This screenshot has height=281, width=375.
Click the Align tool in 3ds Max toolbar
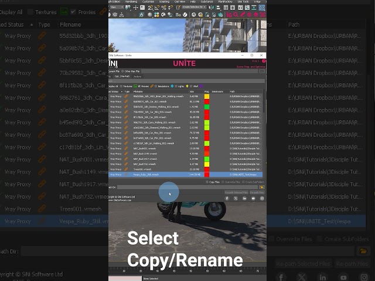[219, 8]
